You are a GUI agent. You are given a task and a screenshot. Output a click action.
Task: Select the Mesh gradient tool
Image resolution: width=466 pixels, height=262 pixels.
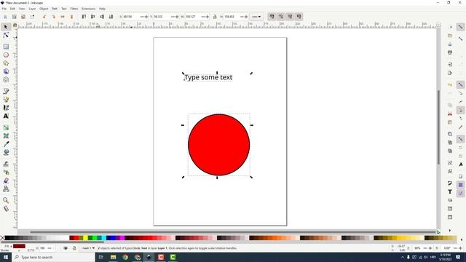click(6, 136)
